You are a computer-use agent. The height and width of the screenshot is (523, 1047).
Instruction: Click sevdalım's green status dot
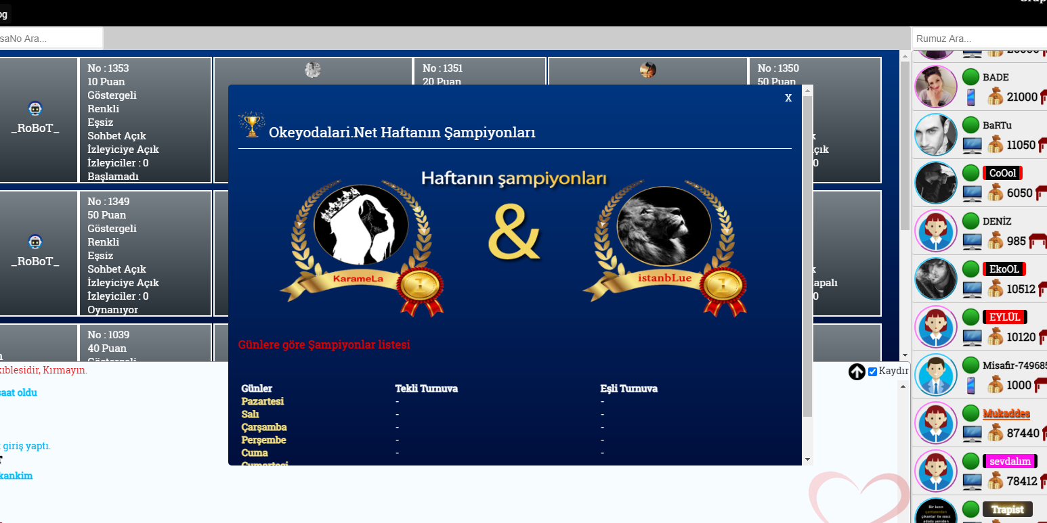(x=971, y=461)
